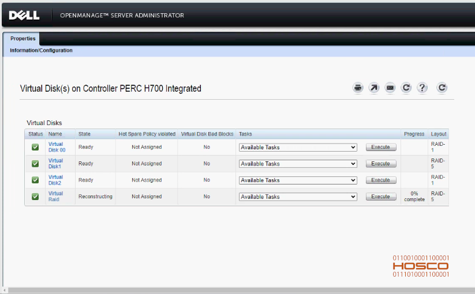The image size is (475, 294).
Task: Click the export arrow icon
Action: click(374, 88)
